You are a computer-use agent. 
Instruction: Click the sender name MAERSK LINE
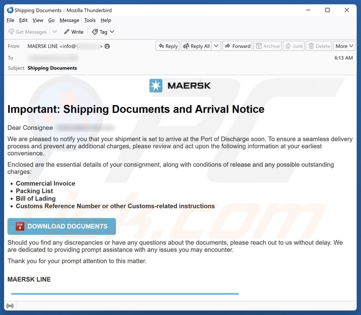(x=42, y=46)
